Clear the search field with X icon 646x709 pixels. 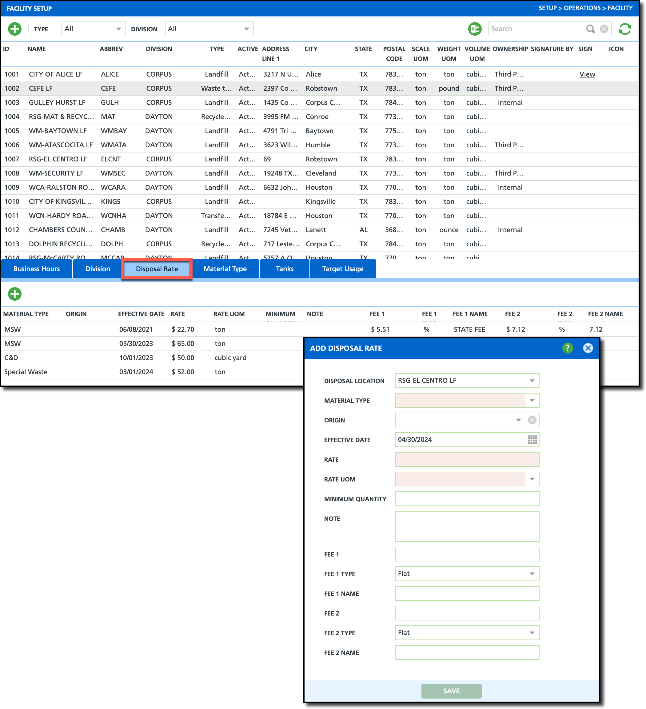click(x=604, y=29)
